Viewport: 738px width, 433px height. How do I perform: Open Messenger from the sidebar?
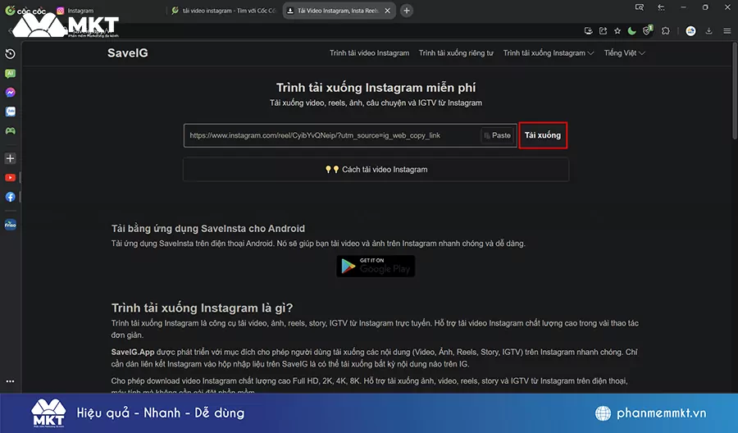10,93
